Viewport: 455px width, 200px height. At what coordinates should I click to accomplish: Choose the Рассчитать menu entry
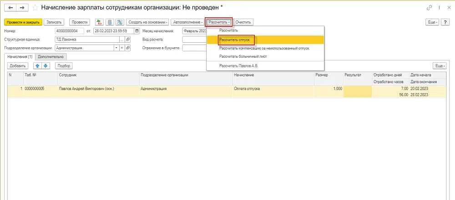click(265, 30)
